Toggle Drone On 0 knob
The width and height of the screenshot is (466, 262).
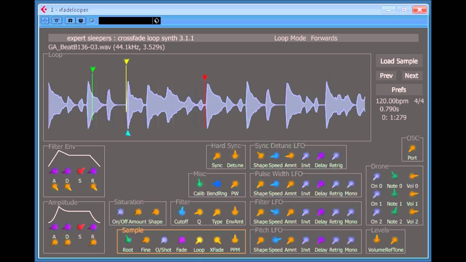click(x=376, y=176)
